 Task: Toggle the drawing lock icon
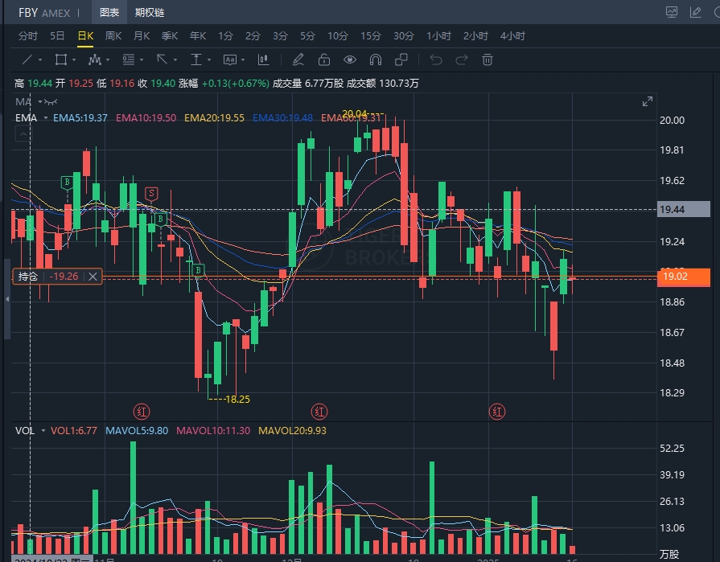323,59
